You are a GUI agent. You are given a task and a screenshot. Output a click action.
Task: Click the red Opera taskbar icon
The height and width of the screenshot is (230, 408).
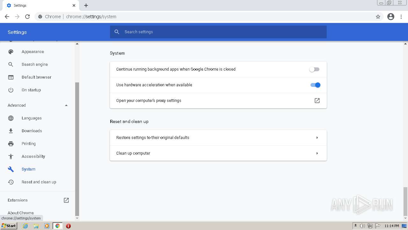coord(68,226)
